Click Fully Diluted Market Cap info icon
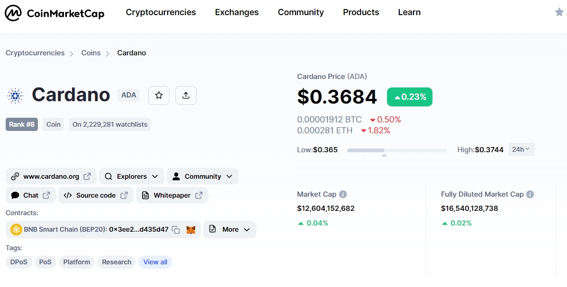The image size is (567, 287). [x=530, y=194]
